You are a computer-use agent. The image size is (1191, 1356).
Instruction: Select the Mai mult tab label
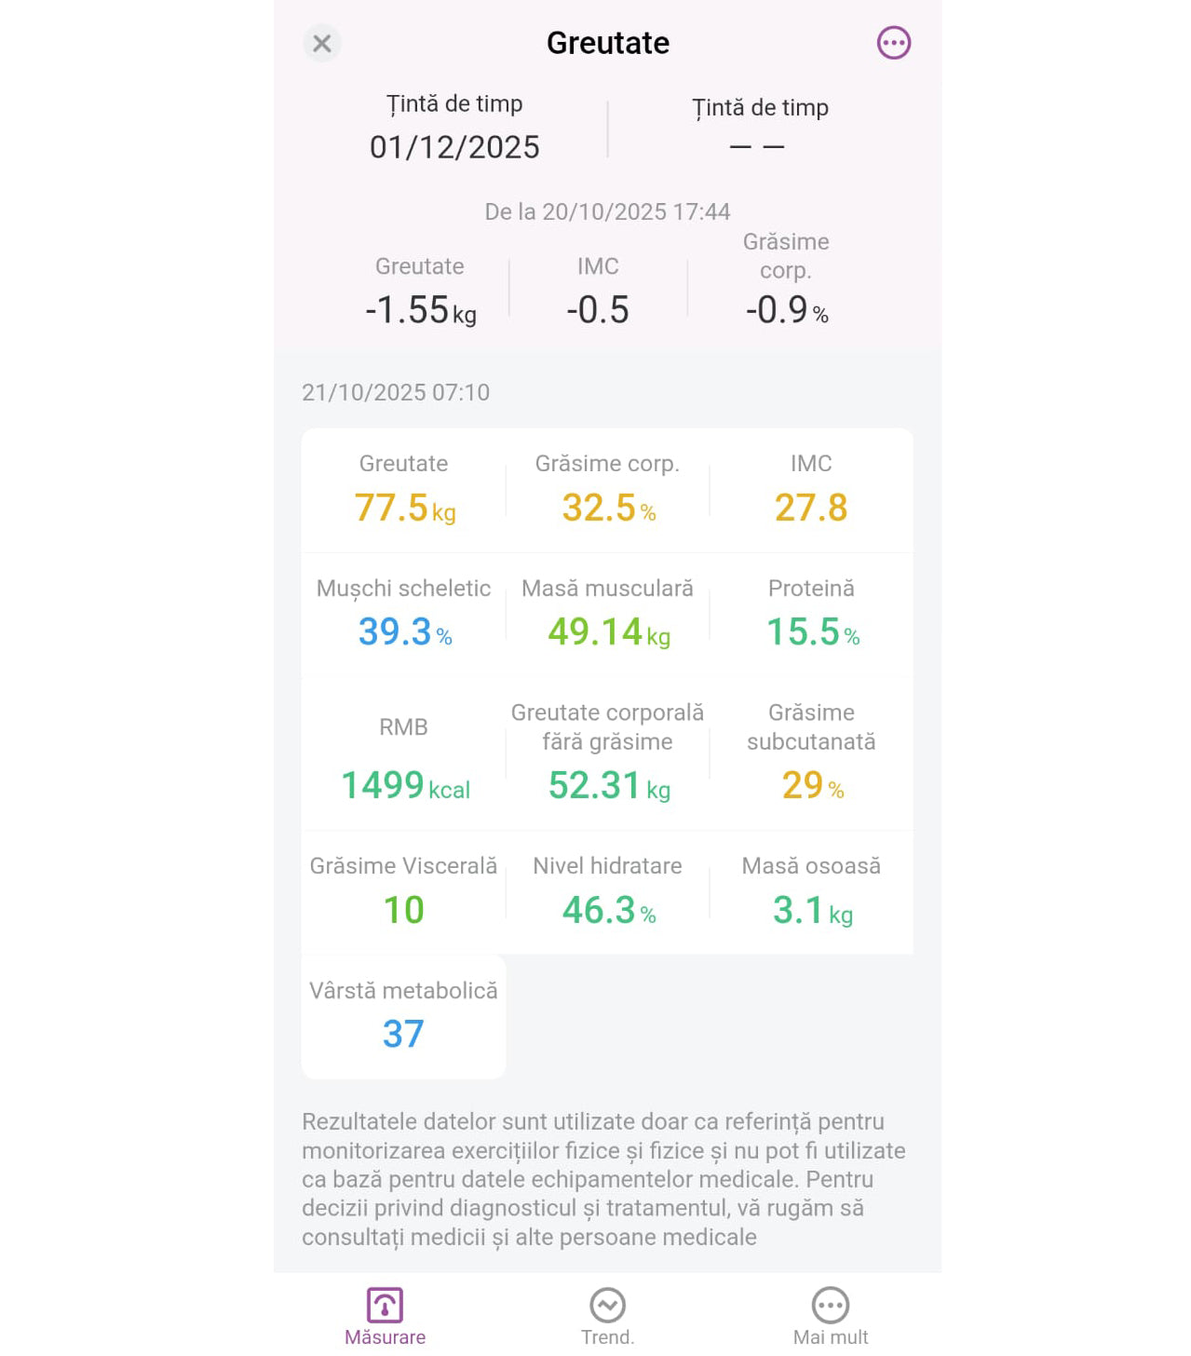(830, 1337)
